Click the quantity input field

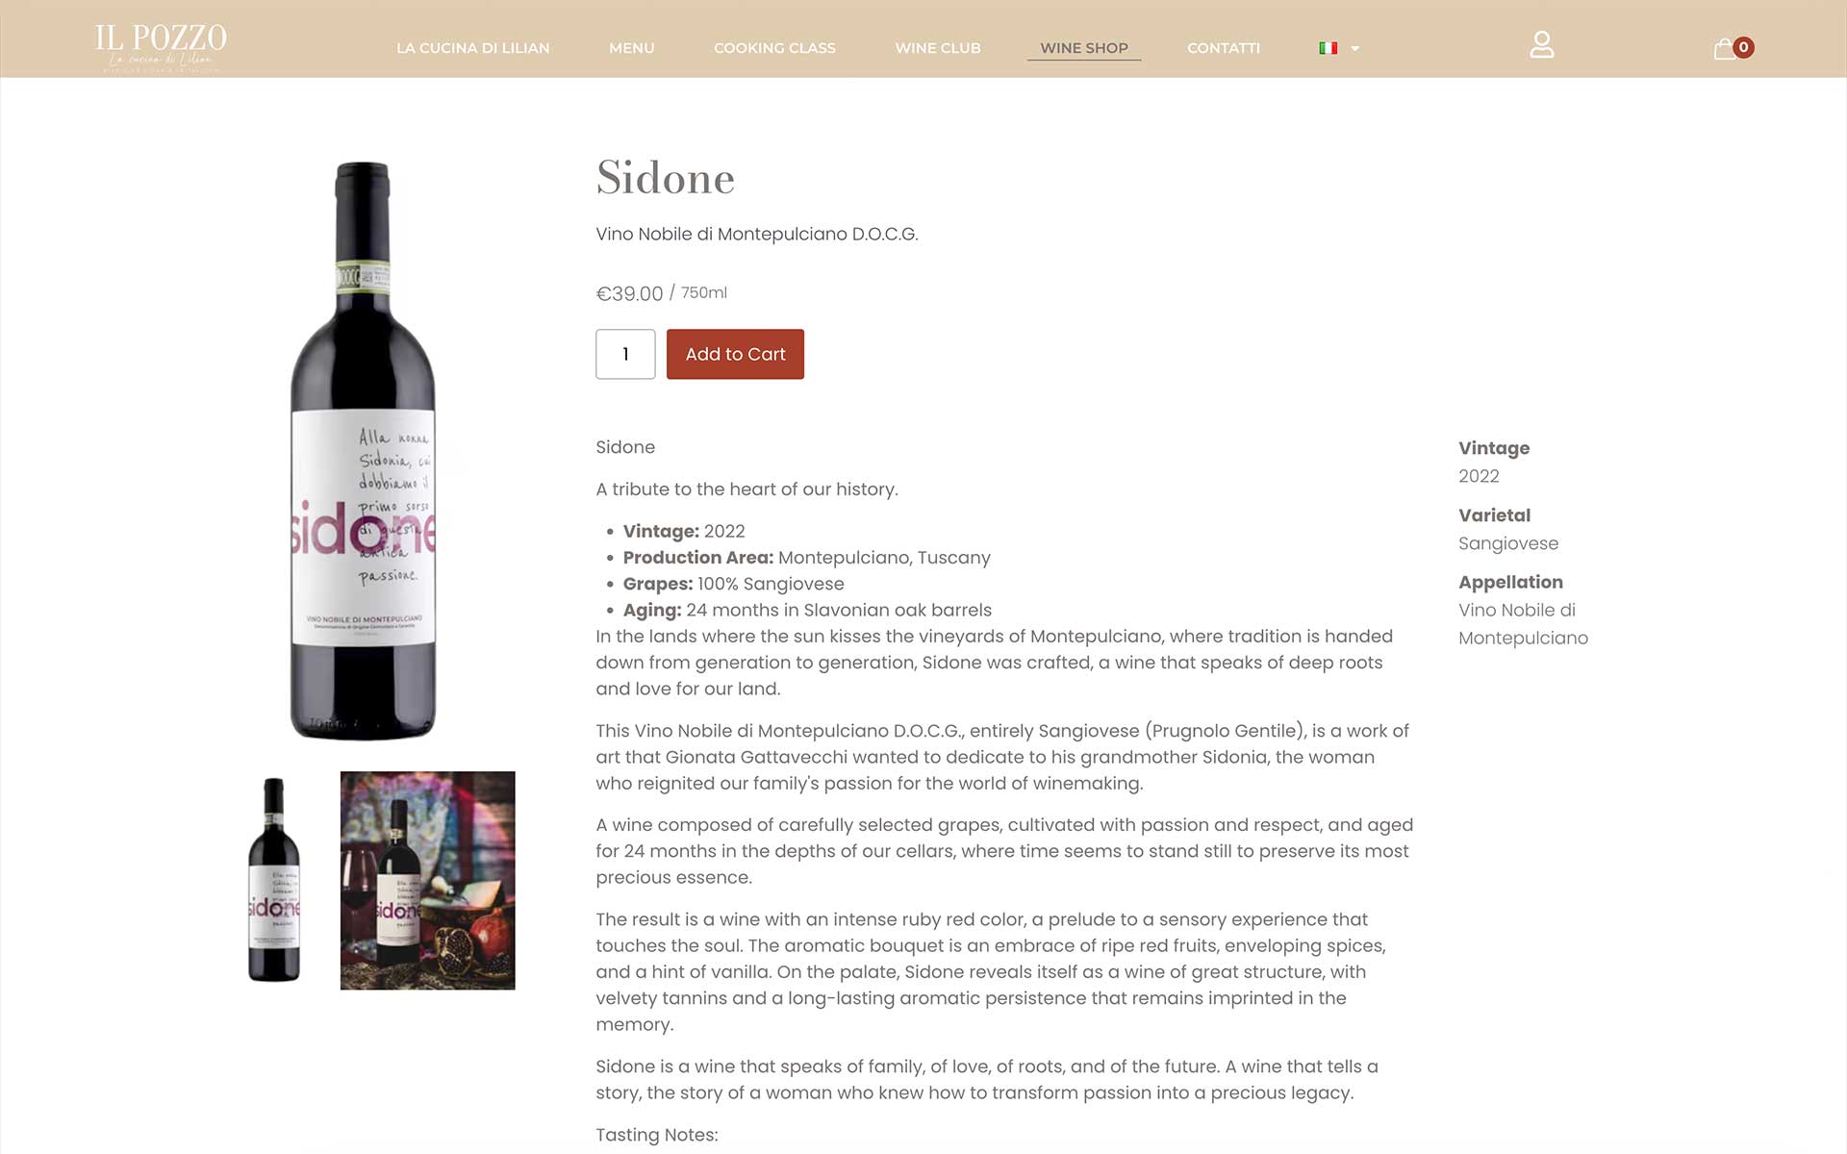point(625,354)
